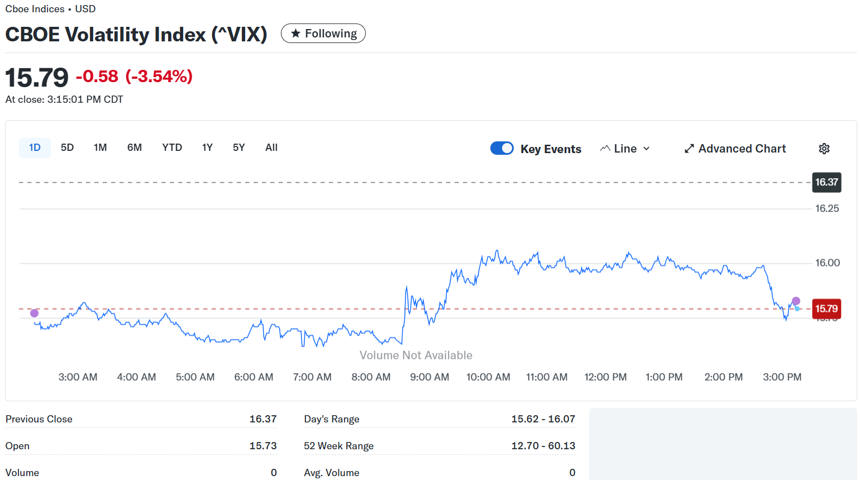Show the 5Y time range
The height and width of the screenshot is (480, 860).
click(239, 148)
